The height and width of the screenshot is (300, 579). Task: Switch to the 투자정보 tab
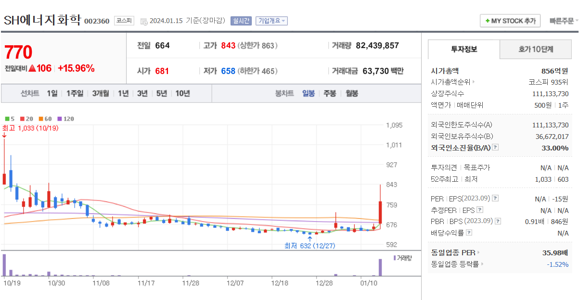(464, 49)
